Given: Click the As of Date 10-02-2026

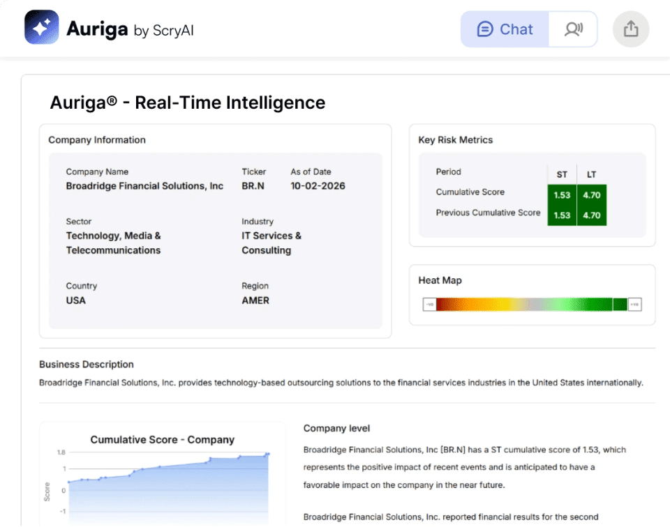Looking at the screenshot, I should [x=318, y=186].
